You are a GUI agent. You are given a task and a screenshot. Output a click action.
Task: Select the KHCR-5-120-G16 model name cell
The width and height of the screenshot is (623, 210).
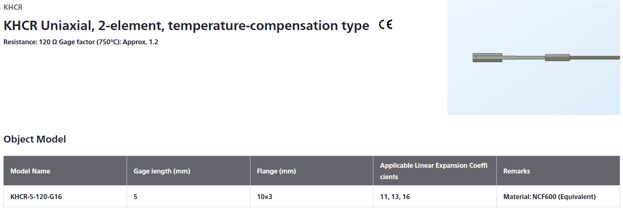click(65, 197)
